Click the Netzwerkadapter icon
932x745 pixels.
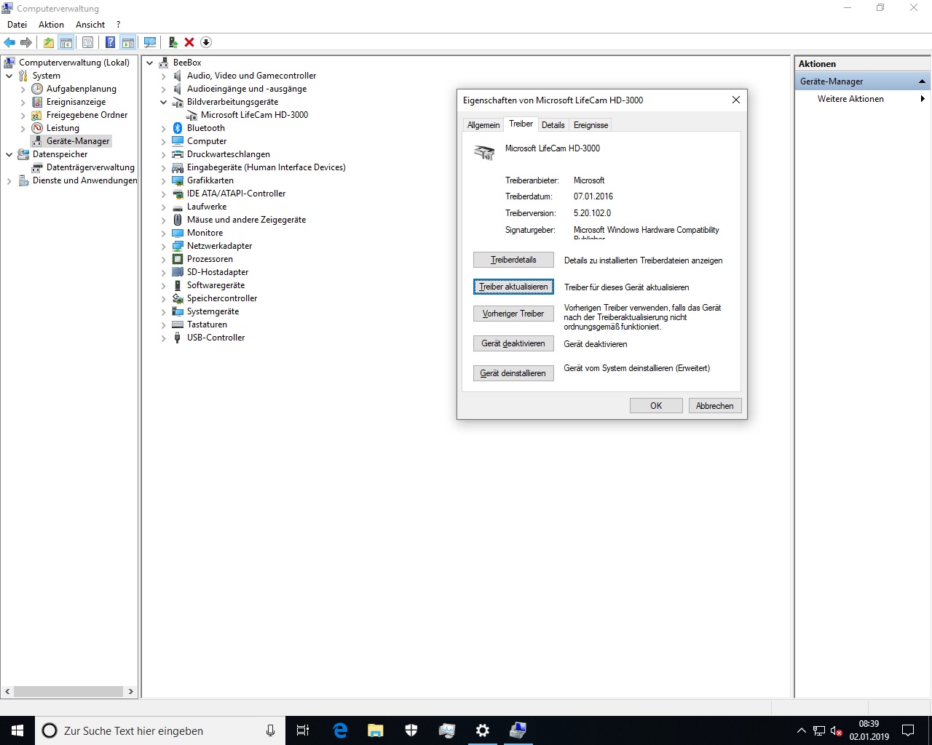click(178, 246)
